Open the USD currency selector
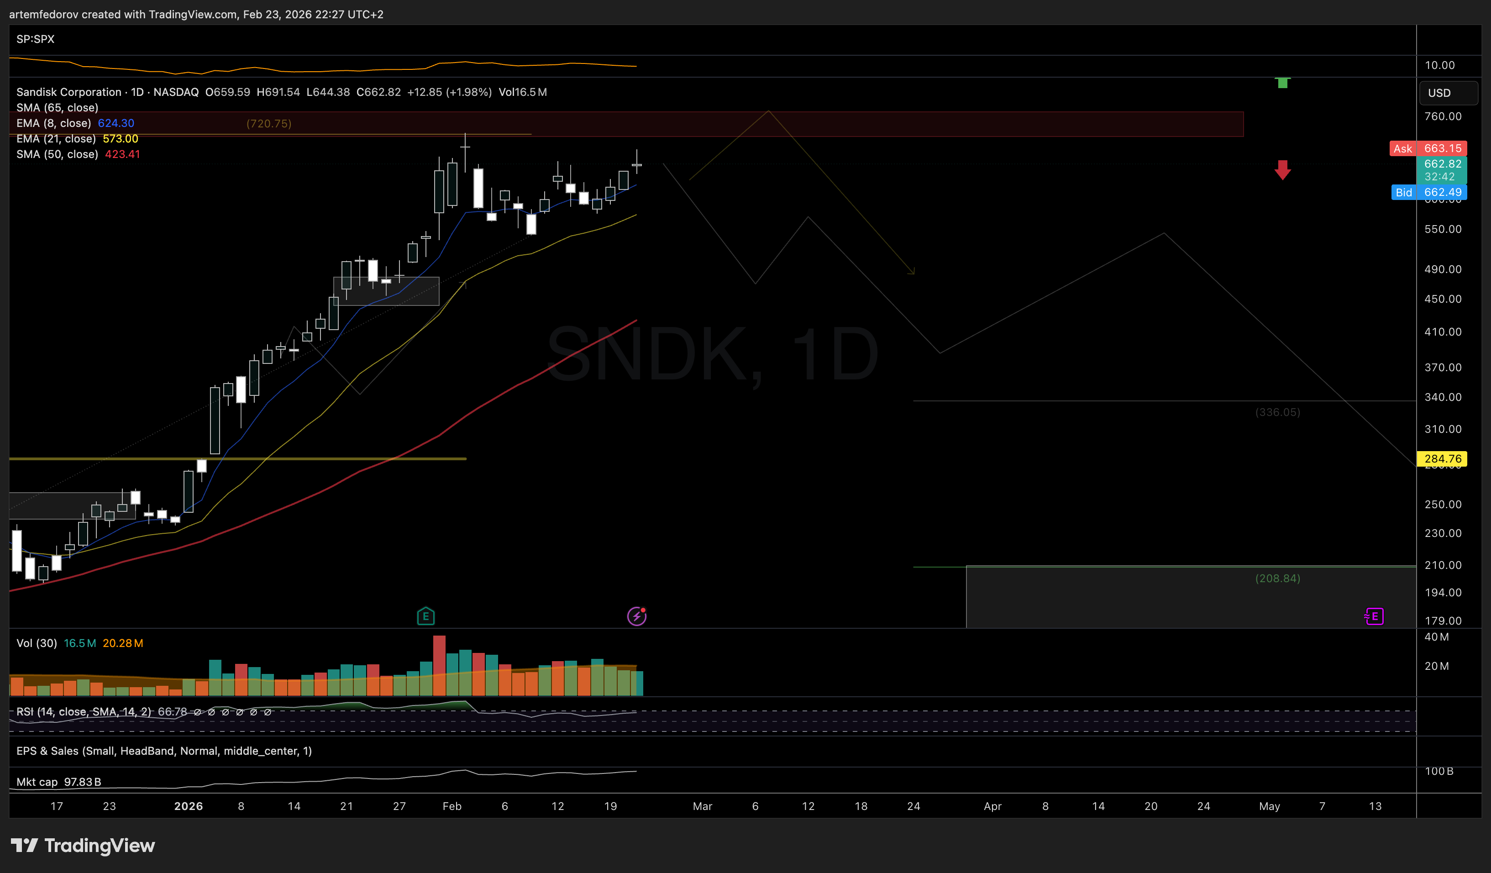 pyautogui.click(x=1449, y=93)
